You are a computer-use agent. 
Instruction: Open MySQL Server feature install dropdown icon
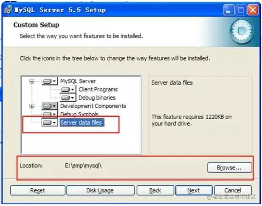(x=50, y=81)
